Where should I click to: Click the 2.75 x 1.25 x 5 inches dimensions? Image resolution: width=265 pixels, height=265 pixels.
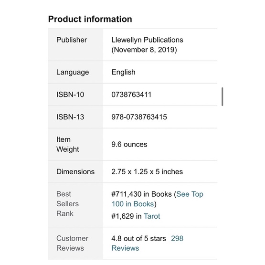click(x=147, y=172)
